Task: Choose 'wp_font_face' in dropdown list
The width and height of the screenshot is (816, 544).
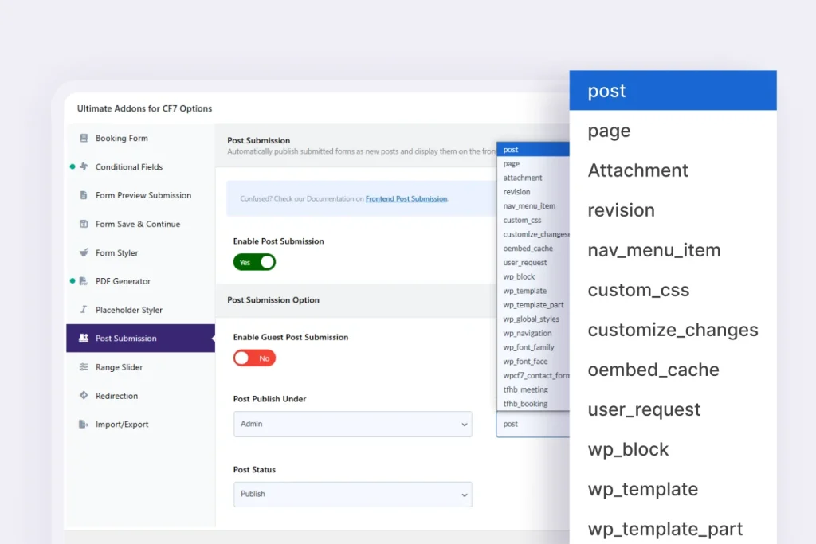Action: click(x=533, y=361)
